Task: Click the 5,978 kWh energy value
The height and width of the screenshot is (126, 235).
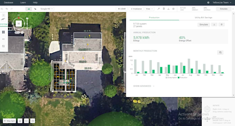Action: tap(141, 38)
